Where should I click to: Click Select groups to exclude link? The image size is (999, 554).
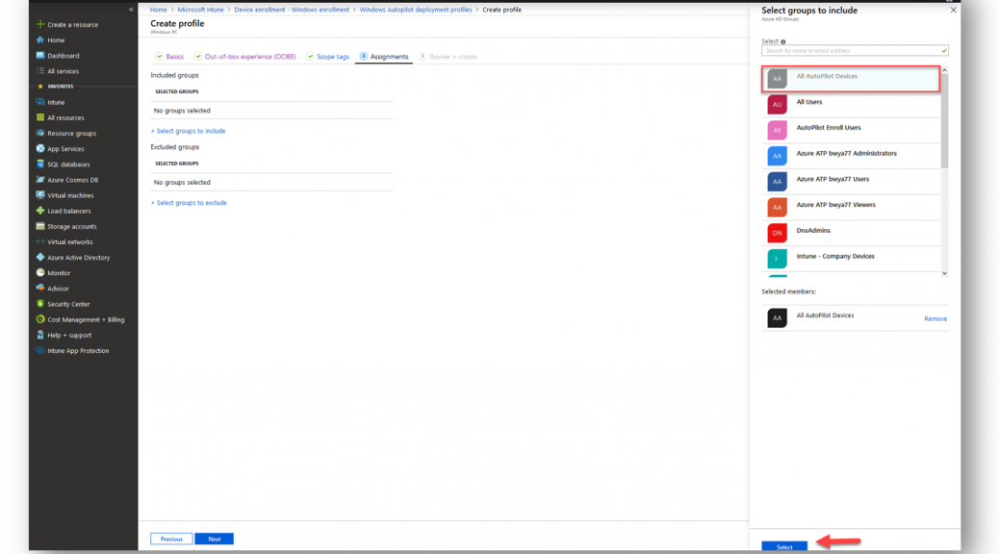point(189,203)
